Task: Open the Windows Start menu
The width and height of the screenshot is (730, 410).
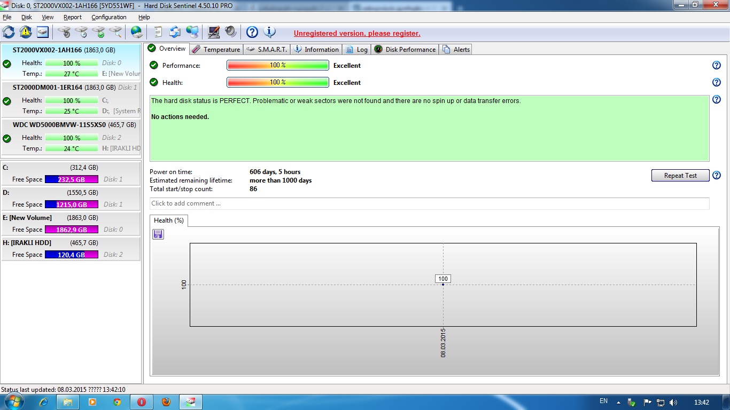Action: point(14,402)
